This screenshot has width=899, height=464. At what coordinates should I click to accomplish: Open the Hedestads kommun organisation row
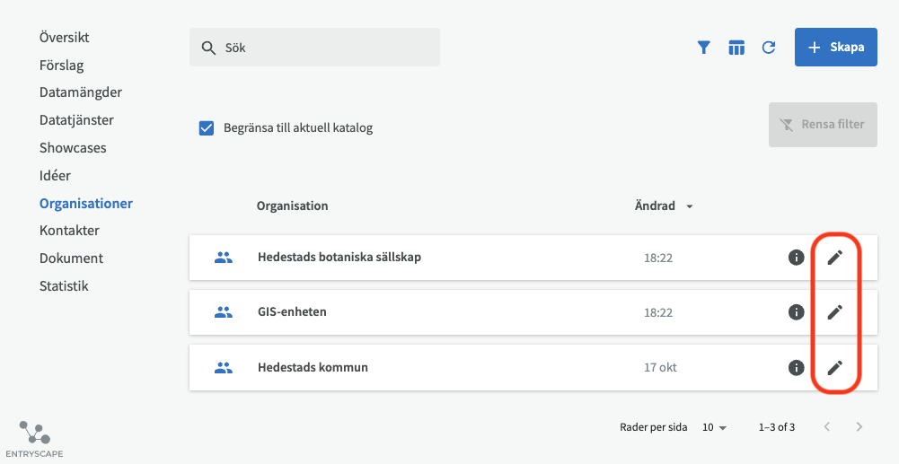point(313,367)
